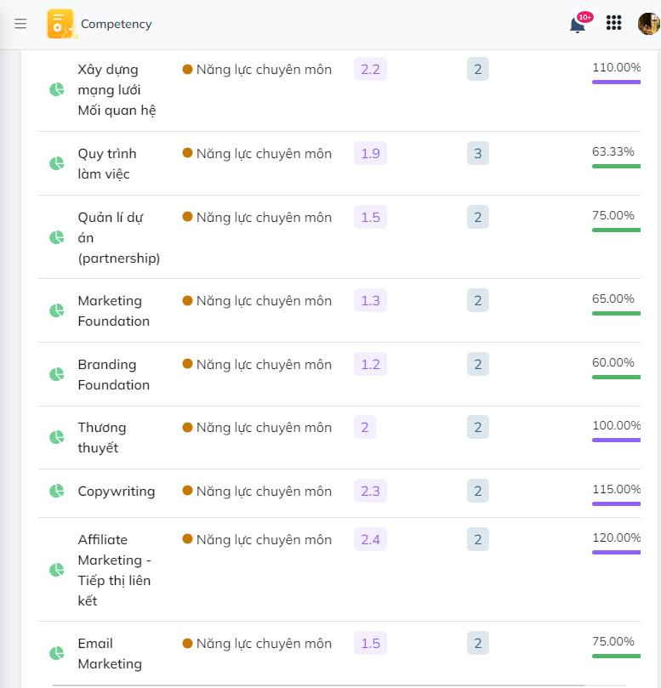Click the pie chart icon beside Quy trình làm việc
Screen dimensions: 661x688
(x=57, y=163)
